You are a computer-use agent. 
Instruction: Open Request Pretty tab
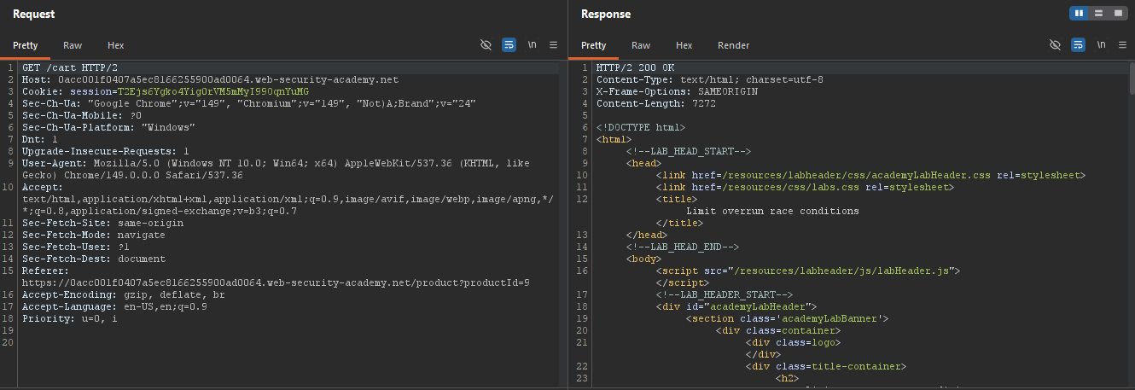click(x=25, y=45)
